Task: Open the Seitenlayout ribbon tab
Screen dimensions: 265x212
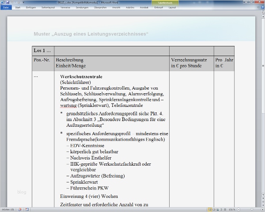Action: [x=48, y=8]
